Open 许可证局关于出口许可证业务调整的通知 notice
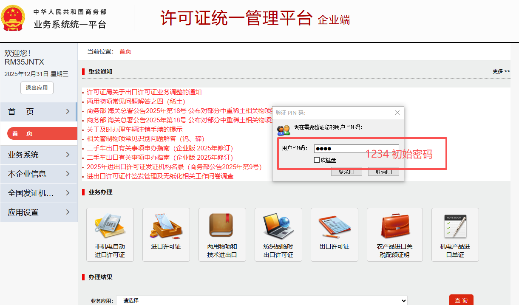The width and height of the screenshot is (519, 305). (x=144, y=92)
